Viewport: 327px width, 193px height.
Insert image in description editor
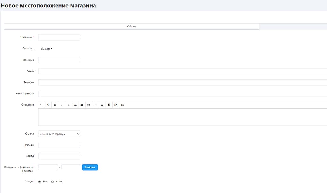pos(116,105)
